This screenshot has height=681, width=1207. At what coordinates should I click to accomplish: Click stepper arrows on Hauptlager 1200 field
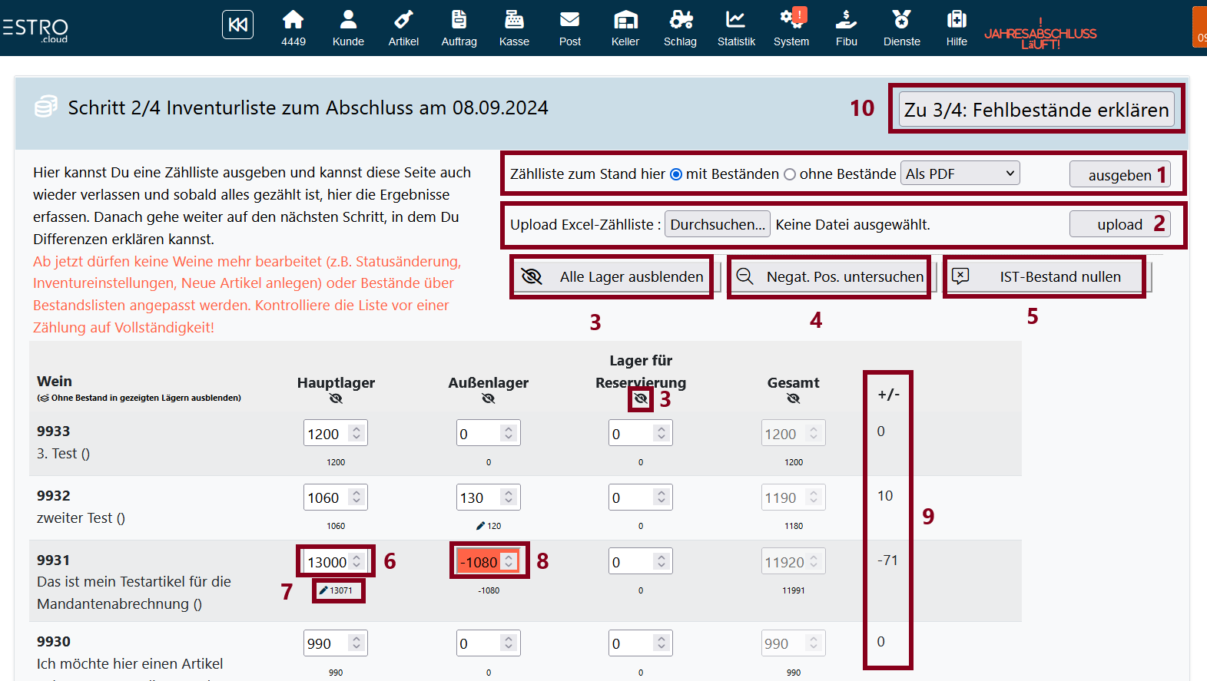pyautogui.click(x=356, y=433)
